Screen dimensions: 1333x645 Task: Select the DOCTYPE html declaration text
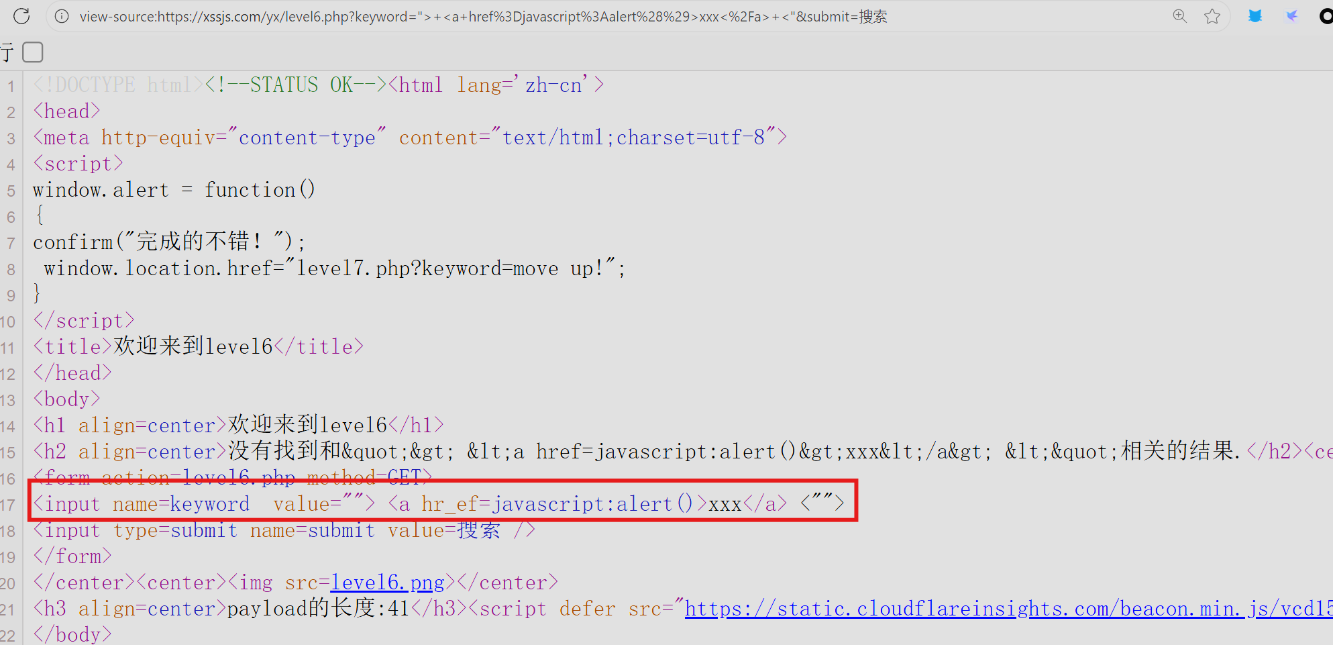click(x=118, y=85)
